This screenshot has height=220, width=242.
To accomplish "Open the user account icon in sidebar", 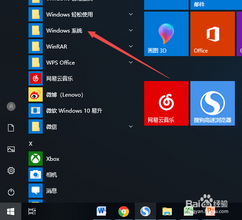I will click(x=11, y=106).
